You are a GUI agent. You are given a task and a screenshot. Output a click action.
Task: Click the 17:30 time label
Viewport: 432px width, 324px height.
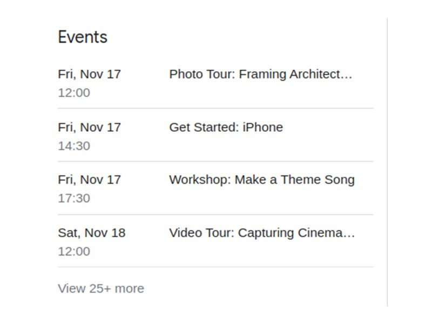tap(75, 198)
